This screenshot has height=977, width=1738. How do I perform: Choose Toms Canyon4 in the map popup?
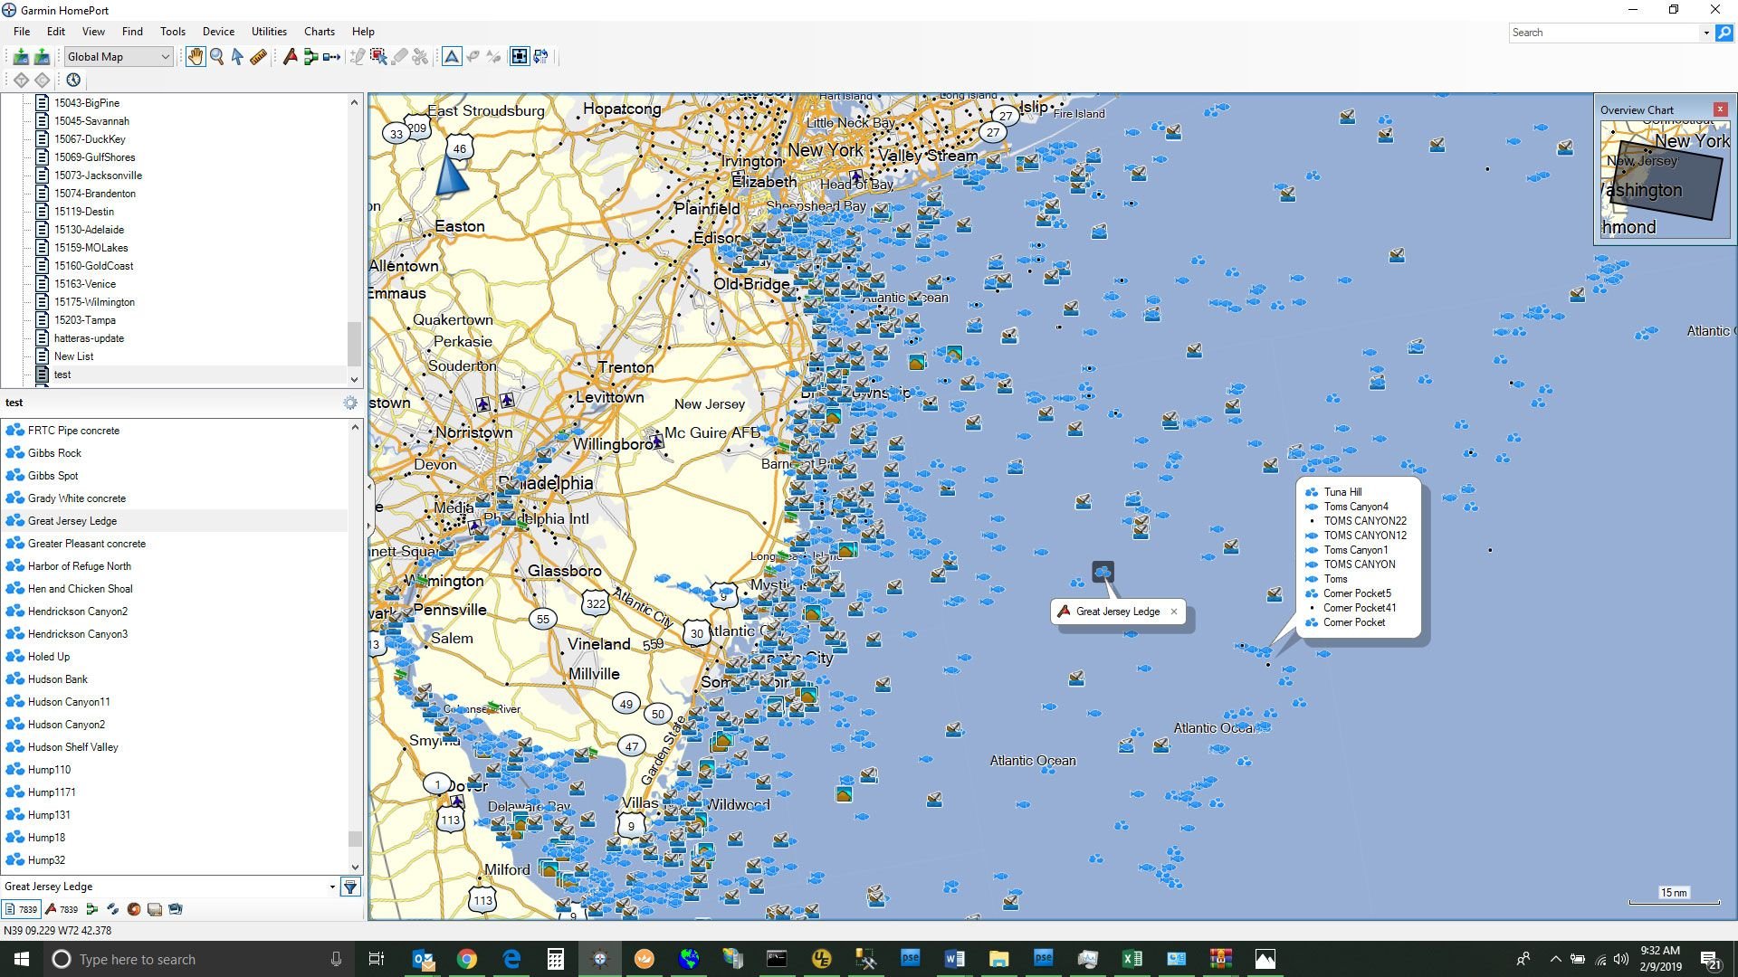[1355, 507]
